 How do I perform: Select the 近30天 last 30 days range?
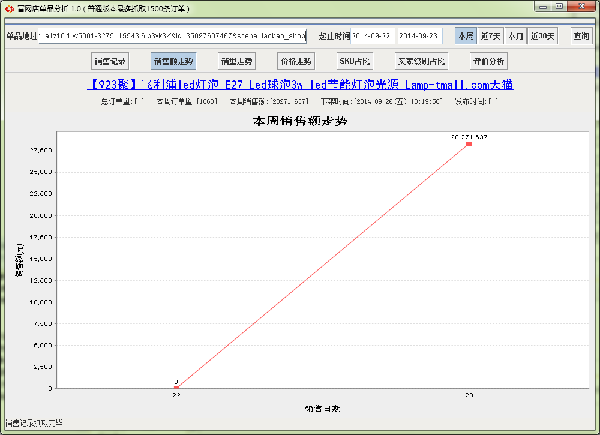542,36
